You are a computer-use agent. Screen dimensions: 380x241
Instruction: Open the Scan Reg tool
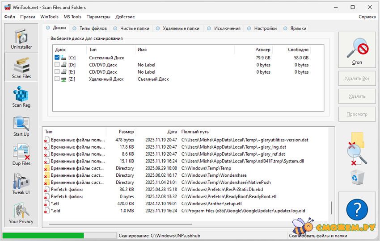click(21, 96)
